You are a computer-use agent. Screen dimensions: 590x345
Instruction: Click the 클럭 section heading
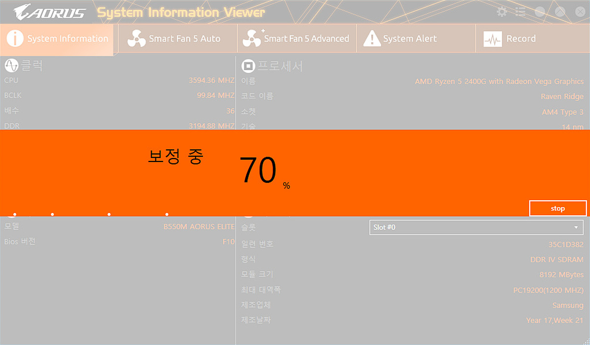coord(32,65)
